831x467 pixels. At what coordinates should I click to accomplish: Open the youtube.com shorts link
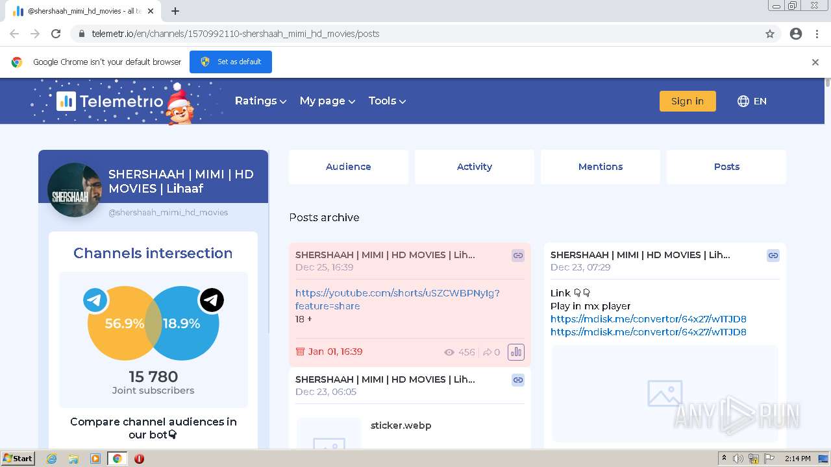tap(397, 300)
